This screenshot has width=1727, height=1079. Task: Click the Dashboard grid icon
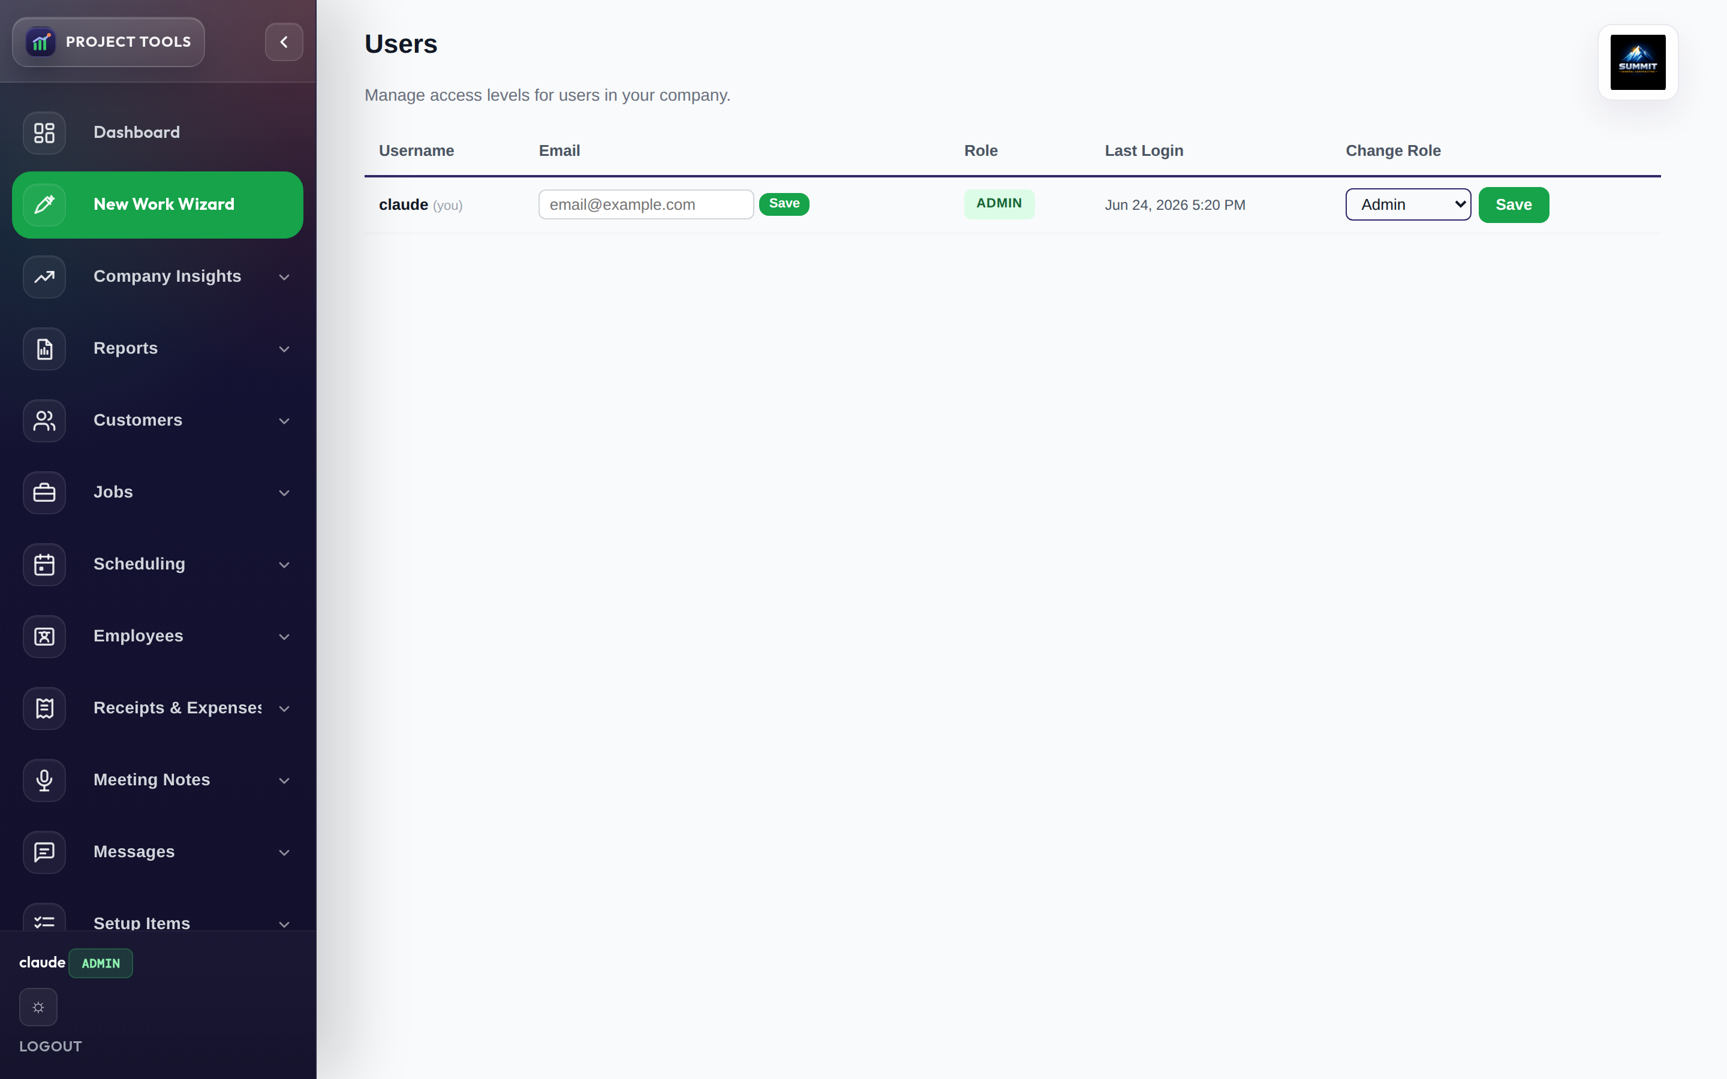click(x=44, y=132)
